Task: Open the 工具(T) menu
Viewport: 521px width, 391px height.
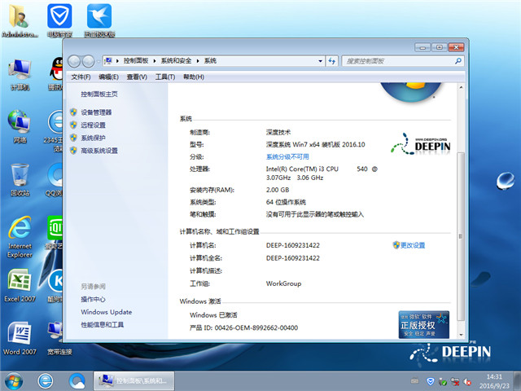Action: click(x=165, y=77)
